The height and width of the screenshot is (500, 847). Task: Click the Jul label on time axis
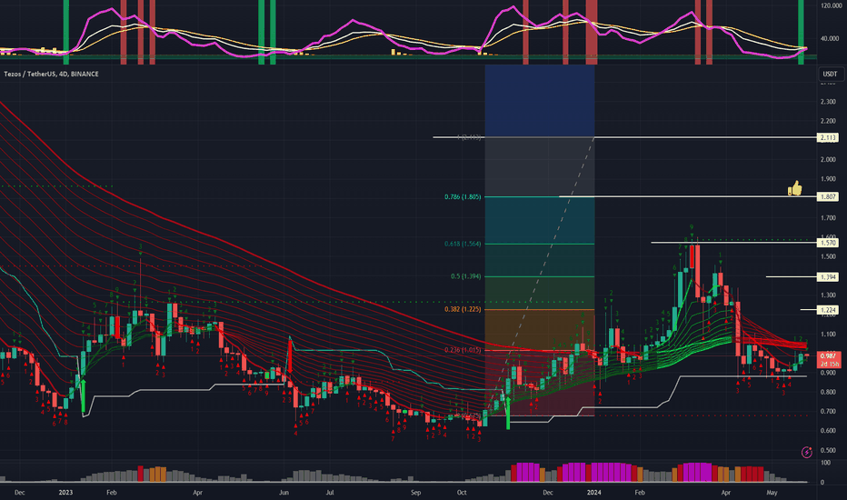click(x=330, y=493)
